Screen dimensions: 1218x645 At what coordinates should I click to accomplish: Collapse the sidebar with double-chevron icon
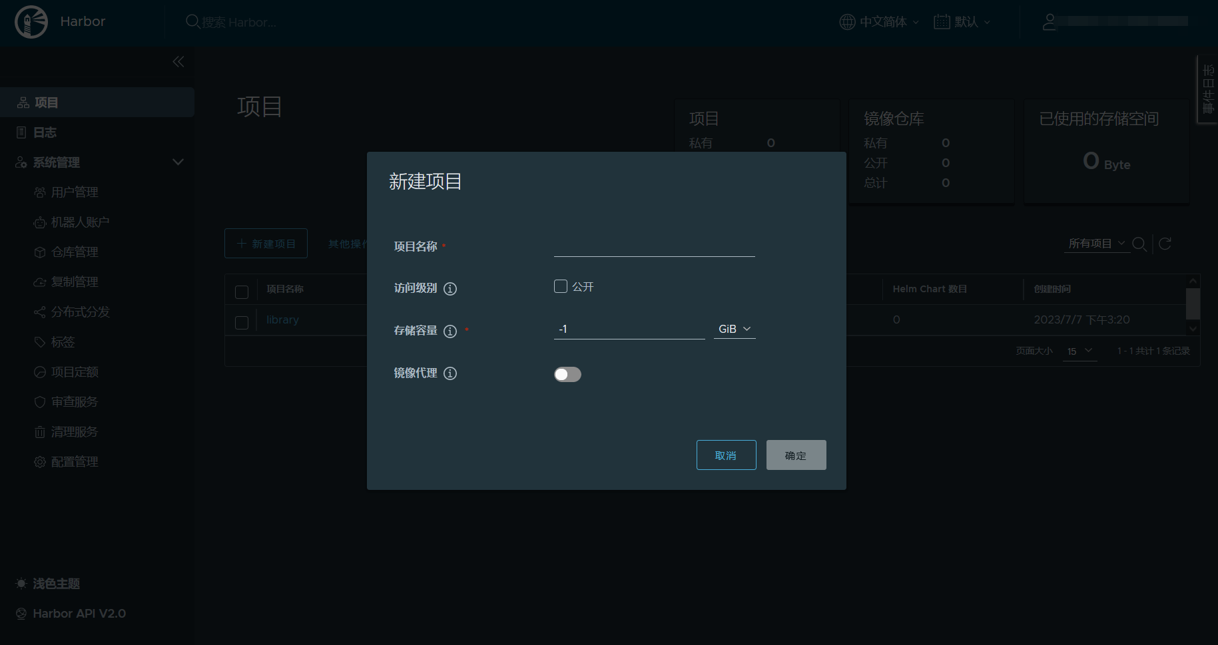tap(178, 62)
